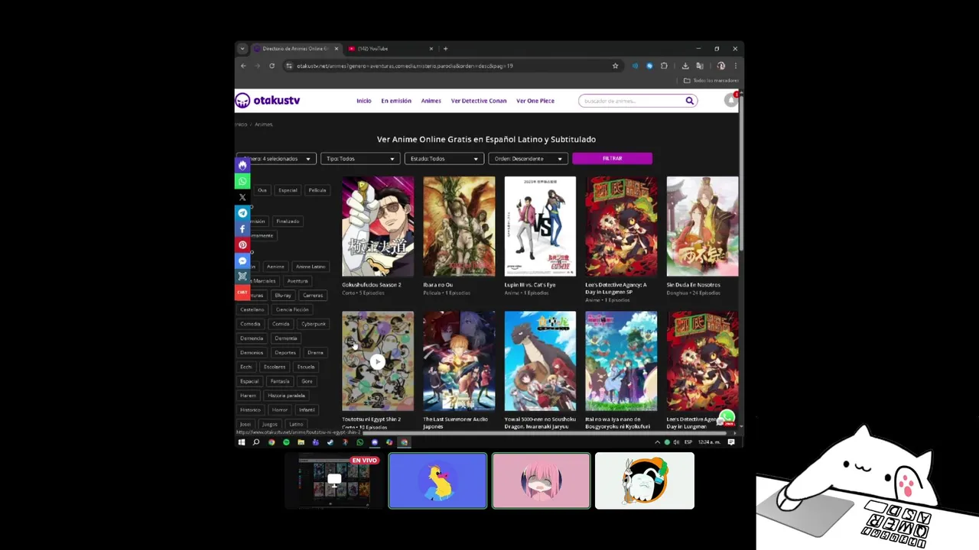
Task: Open the Estado: Todos dropdown
Action: point(444,159)
